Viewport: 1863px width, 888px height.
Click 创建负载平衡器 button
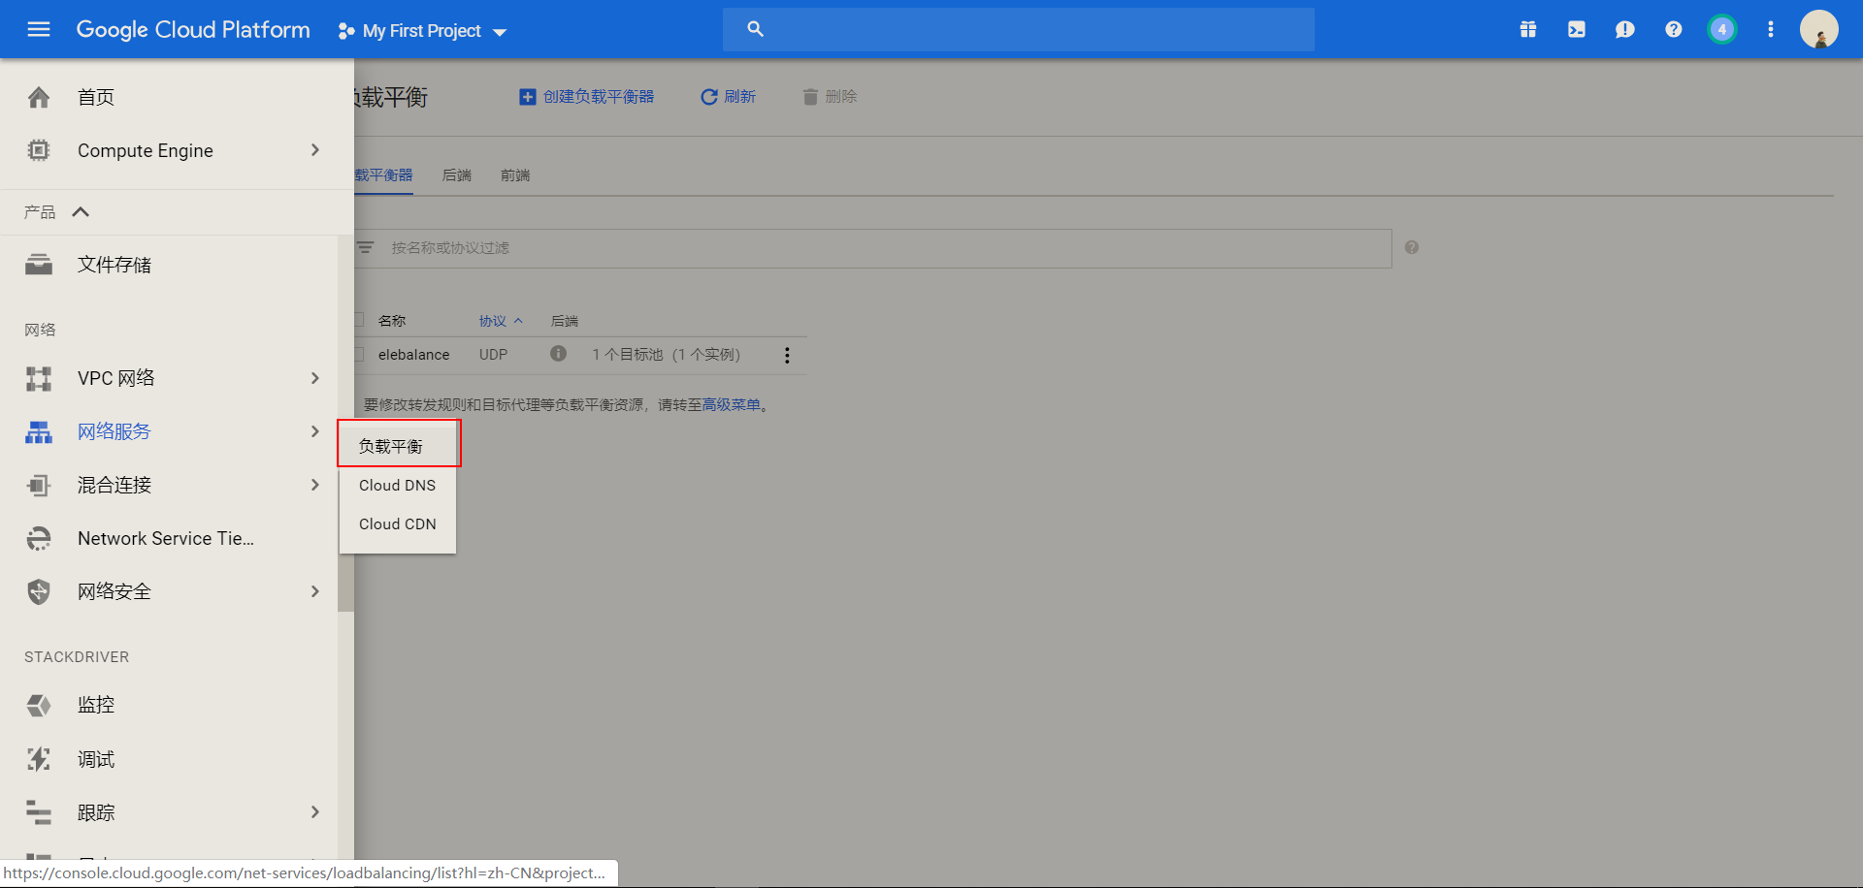coord(586,97)
